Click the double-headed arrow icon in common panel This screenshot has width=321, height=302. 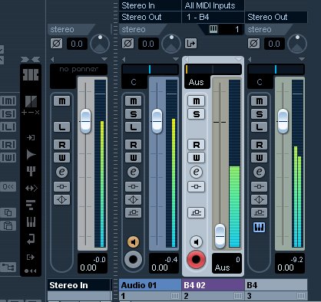pos(31,189)
